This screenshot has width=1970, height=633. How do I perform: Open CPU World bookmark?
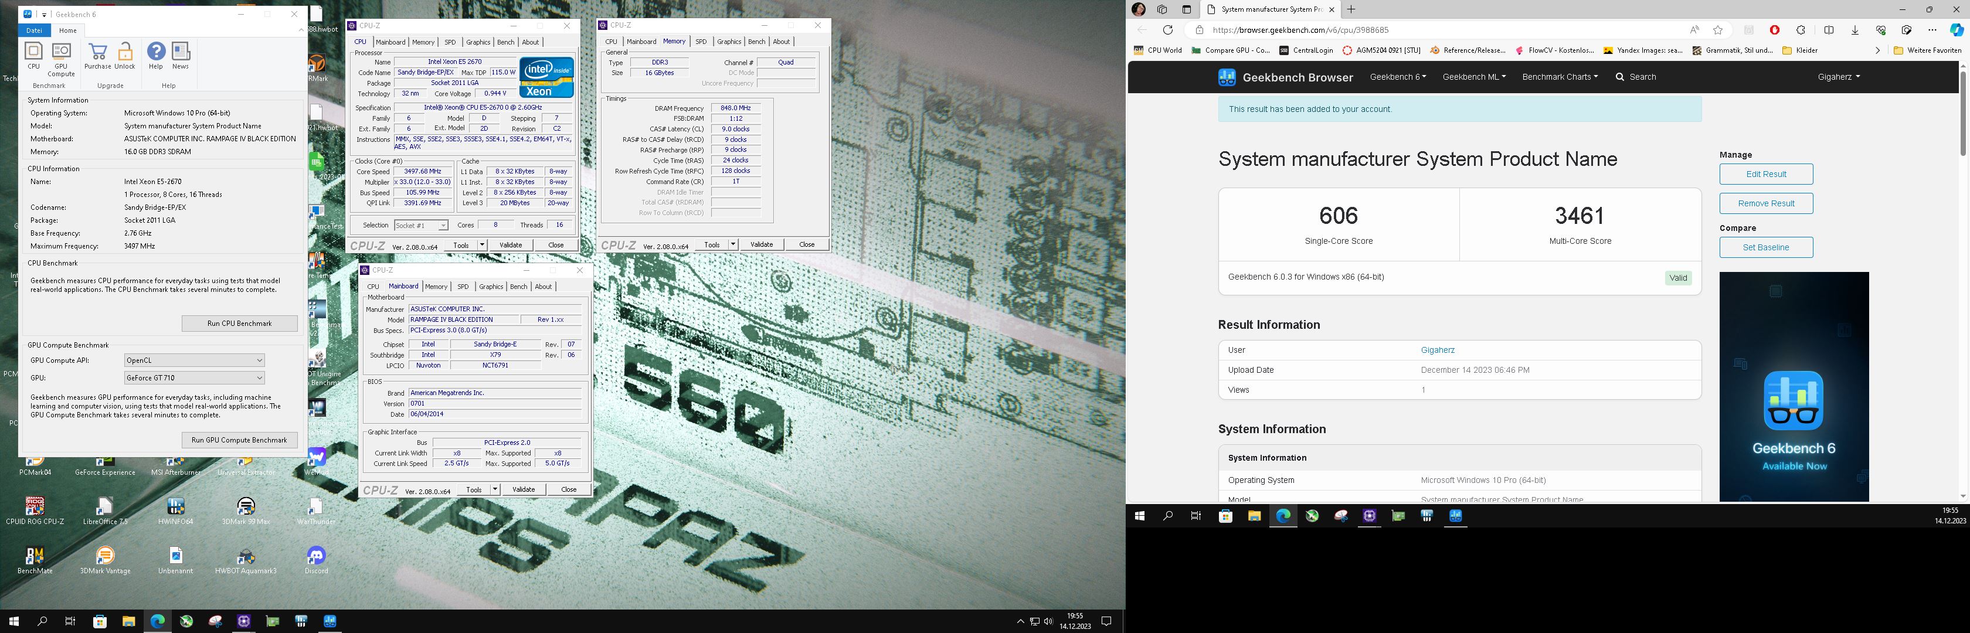click(x=1158, y=50)
